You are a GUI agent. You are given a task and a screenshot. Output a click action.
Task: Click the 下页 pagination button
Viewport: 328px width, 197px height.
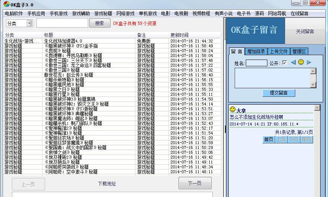294,139
